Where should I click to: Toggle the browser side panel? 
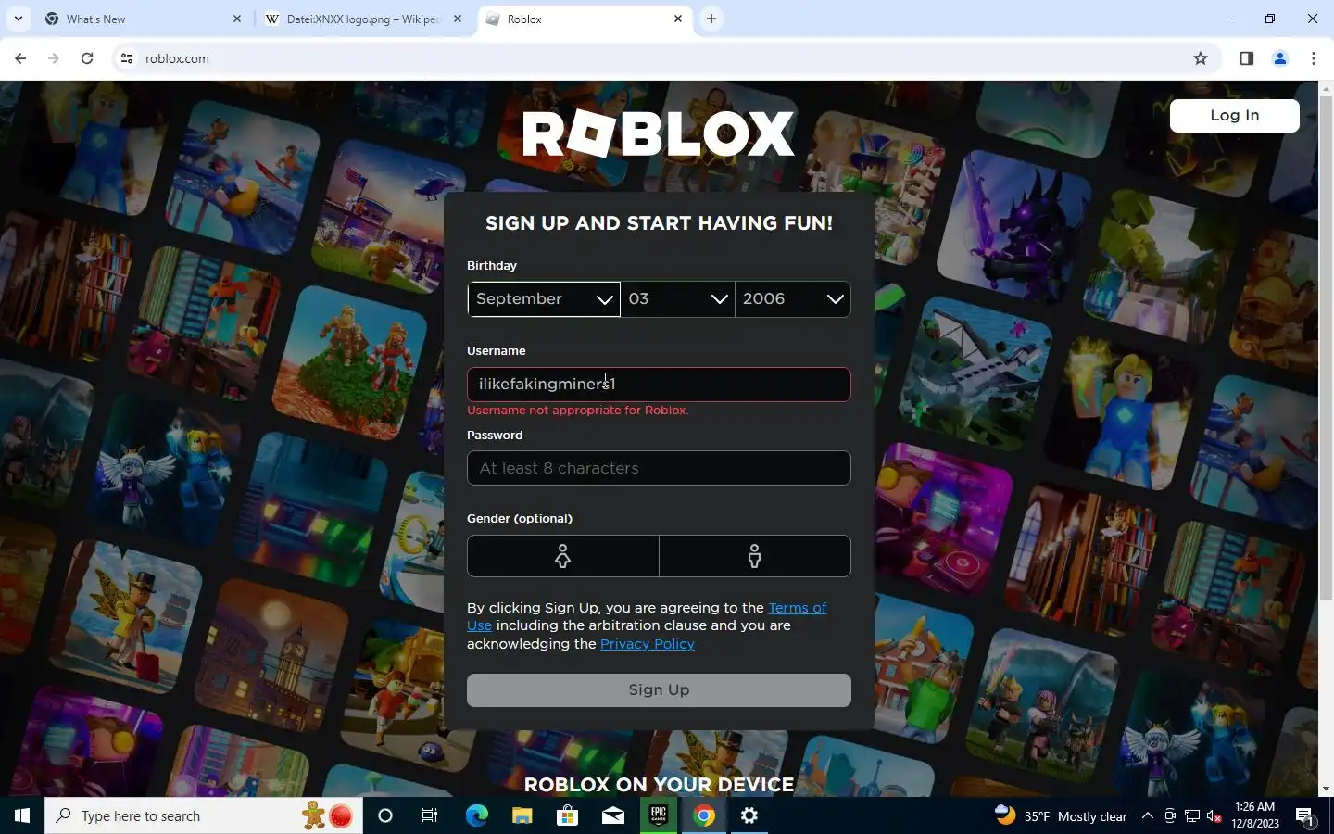coord(1246,58)
